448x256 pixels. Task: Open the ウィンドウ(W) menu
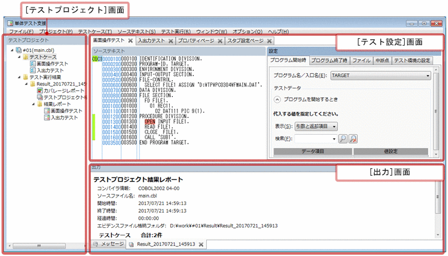click(211, 32)
